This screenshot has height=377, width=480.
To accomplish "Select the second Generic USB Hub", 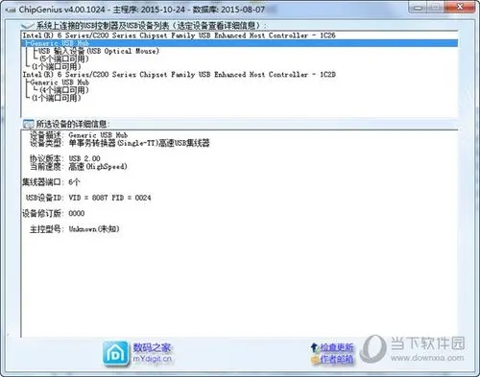I will coord(60,82).
